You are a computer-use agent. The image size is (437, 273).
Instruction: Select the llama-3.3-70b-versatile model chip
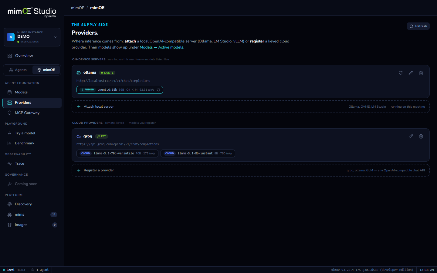tap(117, 153)
